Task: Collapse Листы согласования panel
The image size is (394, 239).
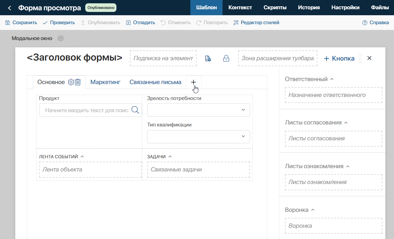Action: pos(346,122)
